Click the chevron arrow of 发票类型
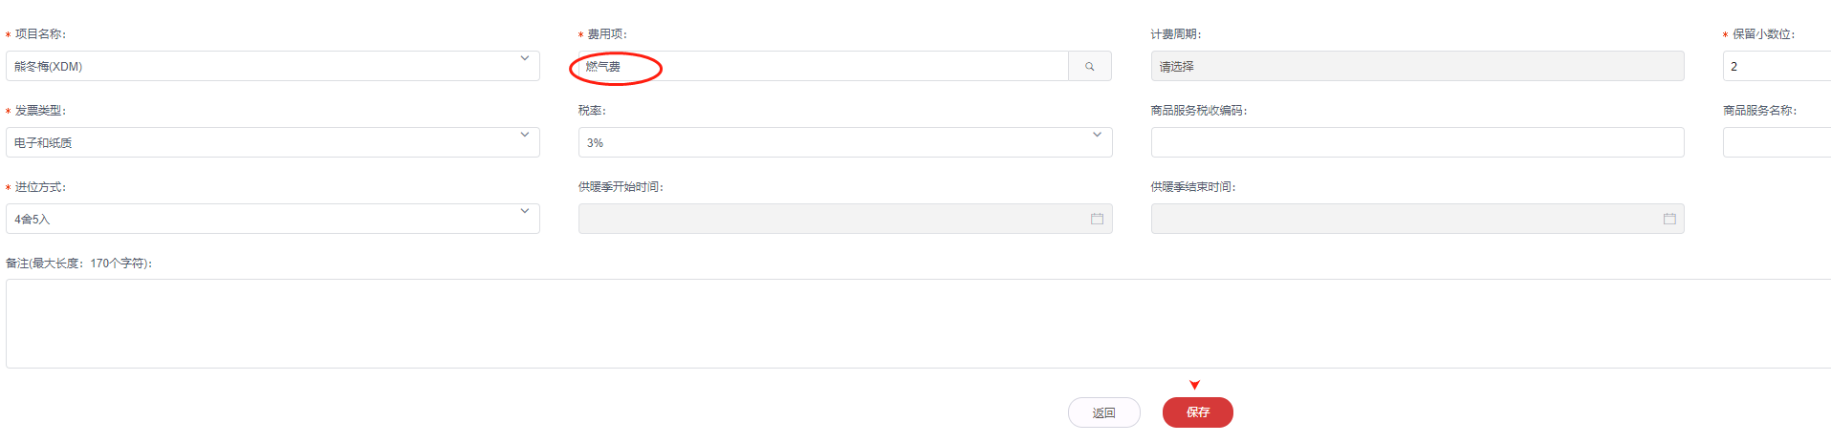Screen dimensions: 1831x443 click(524, 136)
